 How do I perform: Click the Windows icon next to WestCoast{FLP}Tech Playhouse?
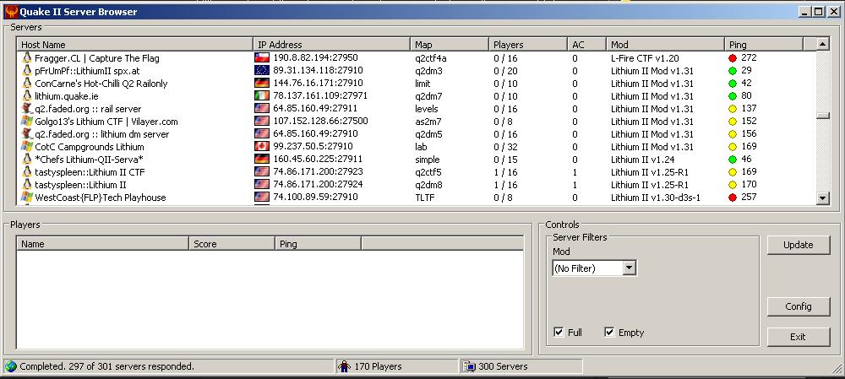tap(27, 198)
